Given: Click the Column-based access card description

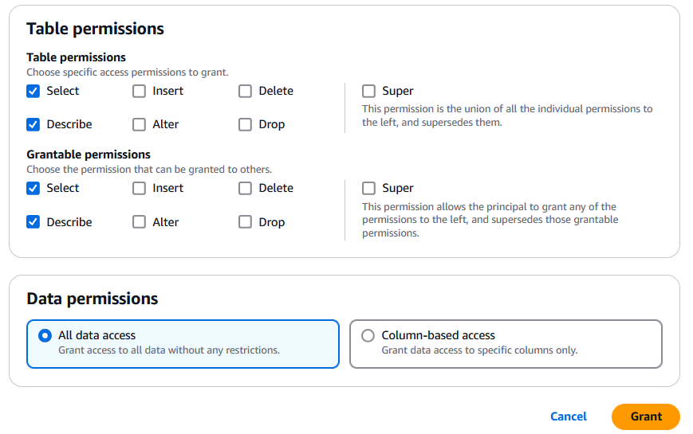Looking at the screenshot, I should click(479, 350).
